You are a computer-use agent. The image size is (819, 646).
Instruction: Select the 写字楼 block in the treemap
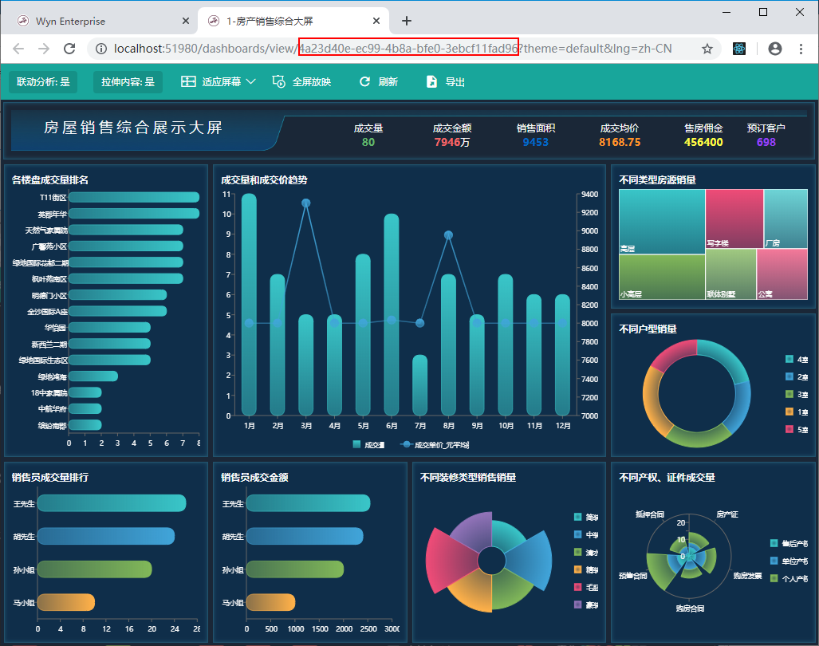[x=734, y=217]
